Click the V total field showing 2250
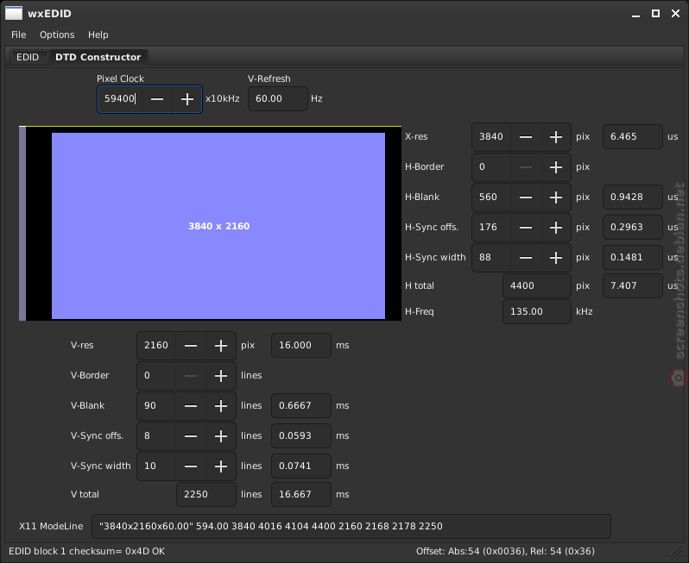Screen dimensions: 689x563 click(206, 495)
